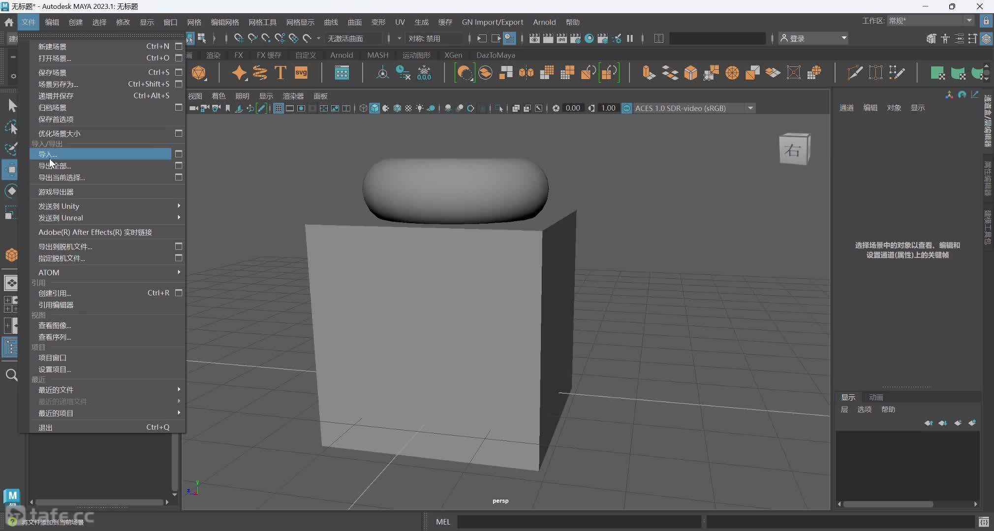Click the lock icon next to workspace selector
The height and width of the screenshot is (531, 994).
986,21
